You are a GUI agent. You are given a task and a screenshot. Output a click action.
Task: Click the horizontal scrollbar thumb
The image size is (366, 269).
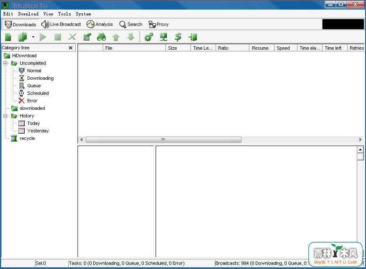coord(163,140)
